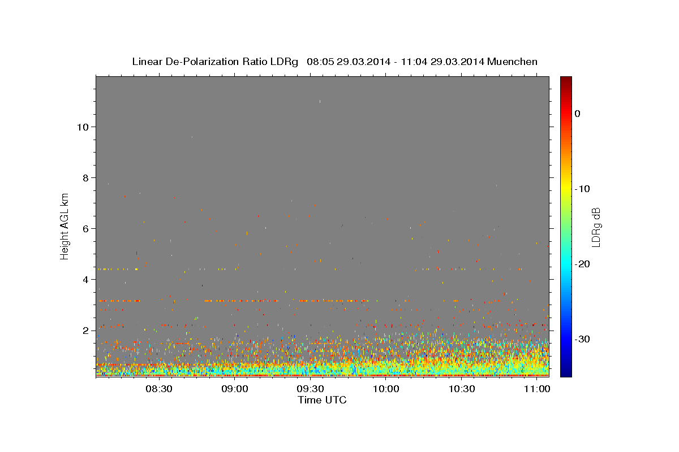Click the '08:30' time axis label
679x452 pixels.
[x=158, y=389]
